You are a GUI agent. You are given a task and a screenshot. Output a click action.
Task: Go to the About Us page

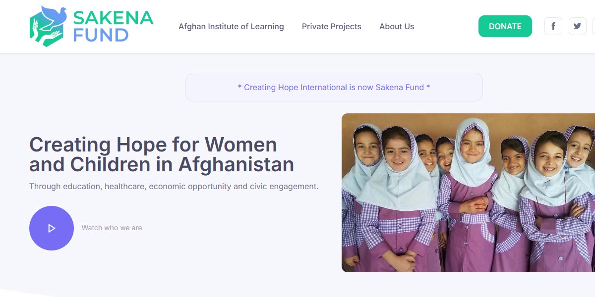[397, 27]
